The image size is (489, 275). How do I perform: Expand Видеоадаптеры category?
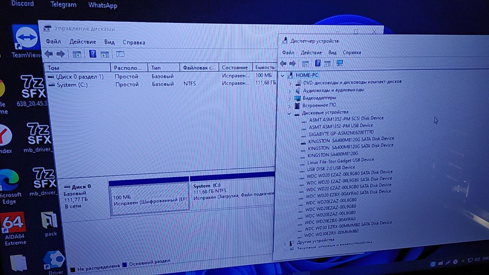(x=289, y=99)
